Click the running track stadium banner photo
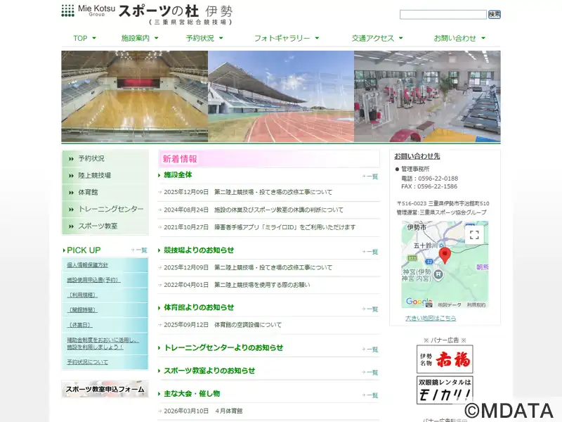562x422 pixels. tap(281, 96)
